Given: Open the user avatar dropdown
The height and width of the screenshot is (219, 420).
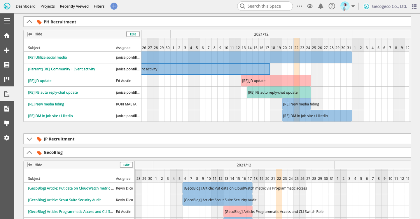Looking at the screenshot, I should [x=348, y=6].
